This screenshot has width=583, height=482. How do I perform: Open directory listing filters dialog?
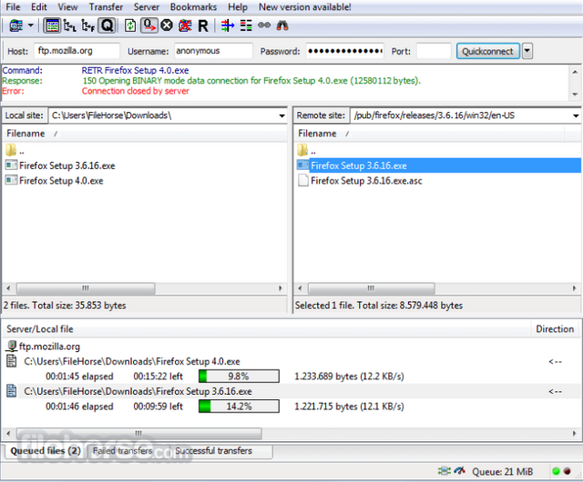tap(228, 25)
